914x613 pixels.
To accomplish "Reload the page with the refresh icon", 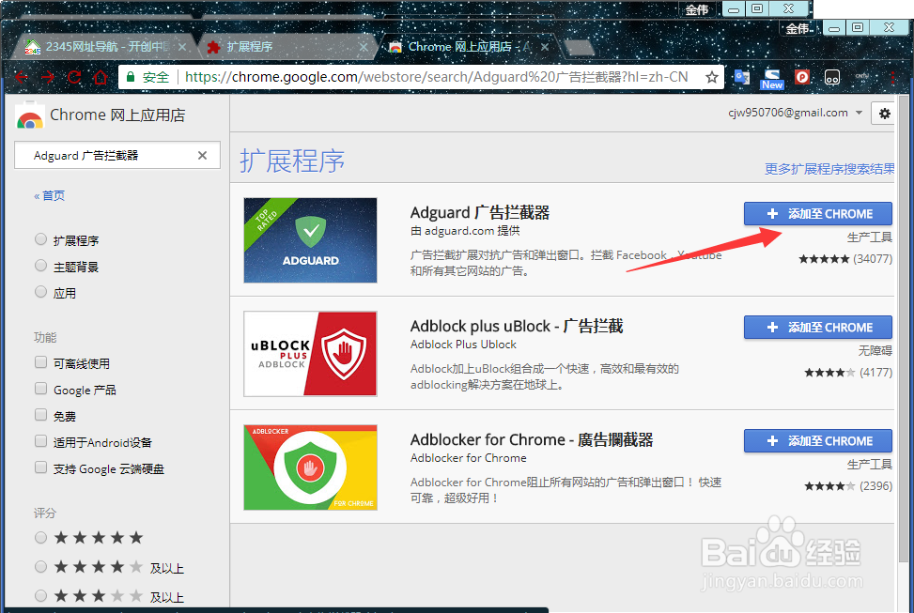I will (74, 77).
